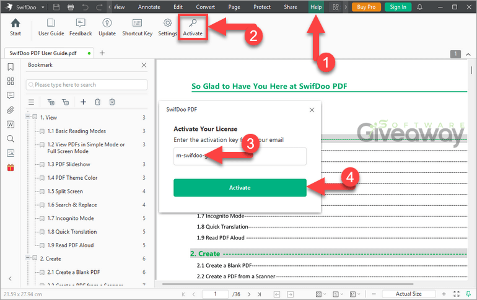Click the Sign In button
The image size is (477, 300).
(398, 7)
